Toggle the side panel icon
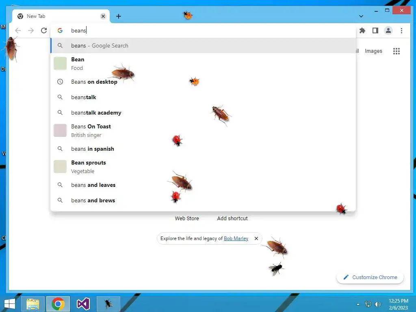 (x=375, y=30)
